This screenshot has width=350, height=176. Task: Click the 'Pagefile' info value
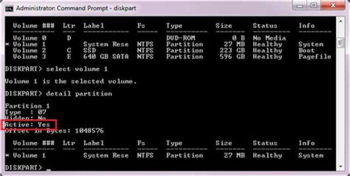[x=315, y=57]
